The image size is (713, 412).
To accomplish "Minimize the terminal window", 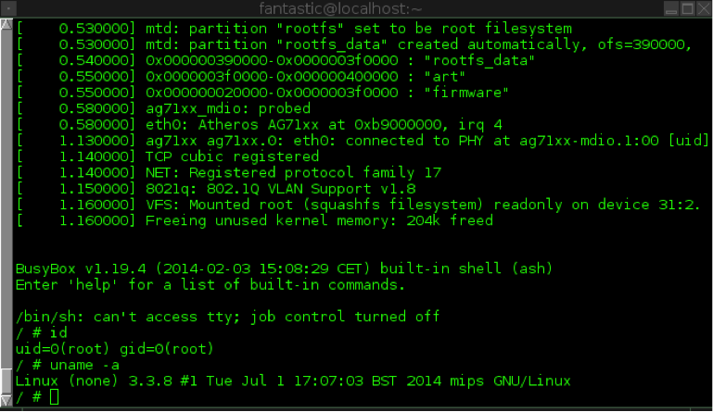I will click(671, 8).
